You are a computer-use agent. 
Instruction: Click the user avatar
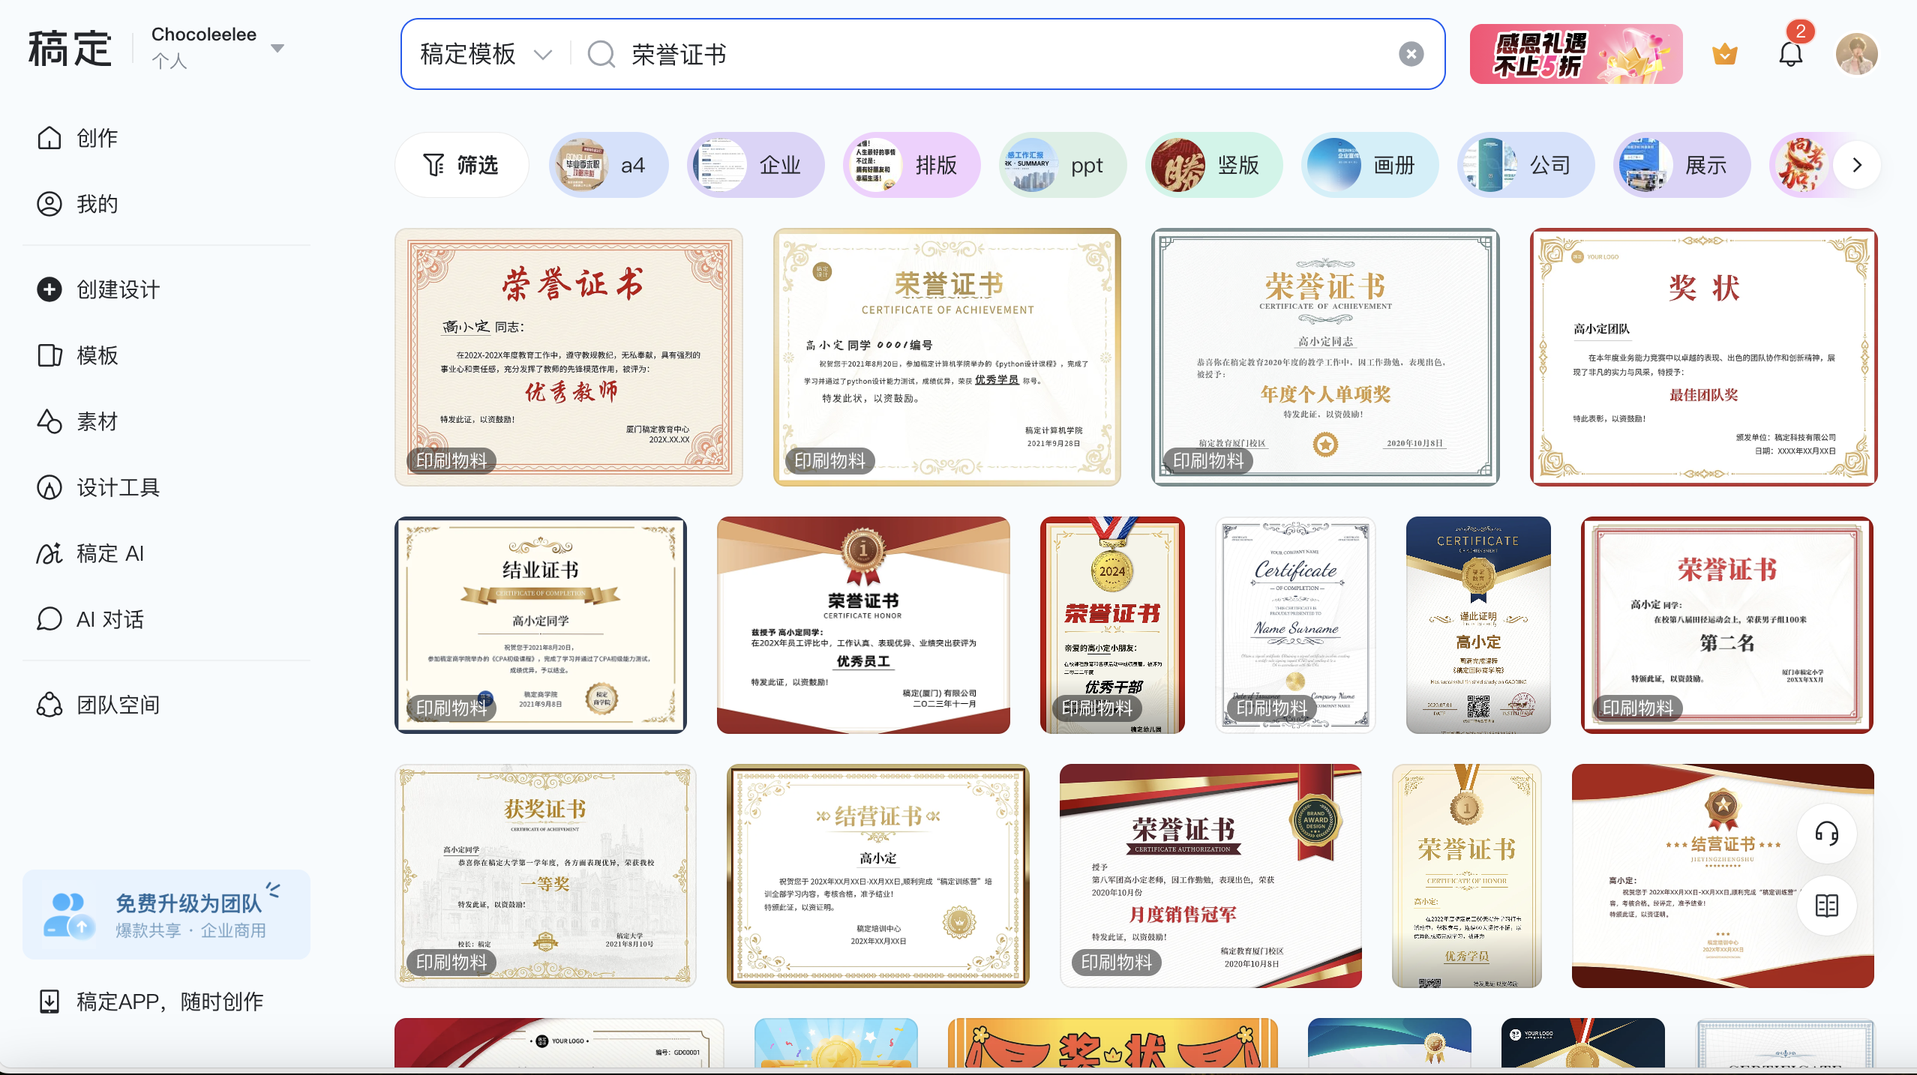[x=1856, y=54]
